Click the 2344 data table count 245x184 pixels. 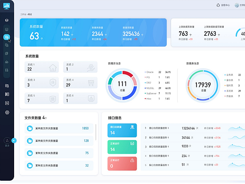tap(98, 34)
